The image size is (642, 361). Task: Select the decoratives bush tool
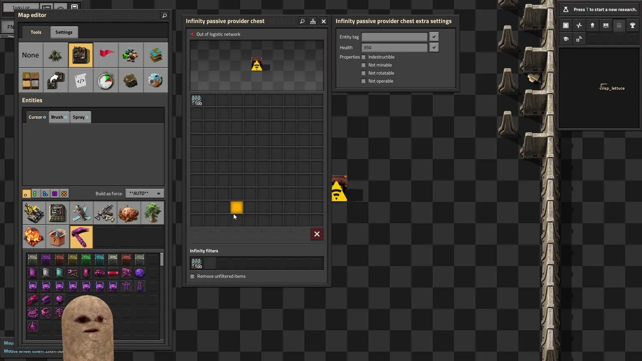pos(55,55)
